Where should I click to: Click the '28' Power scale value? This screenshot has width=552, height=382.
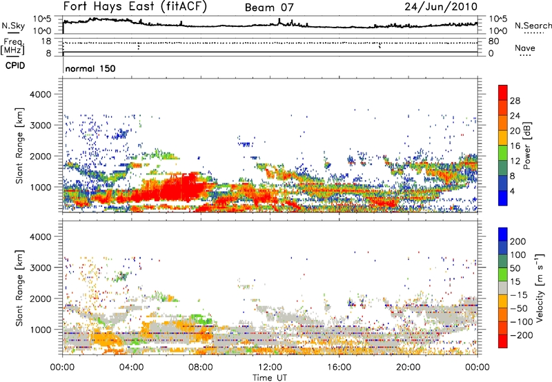pos(515,101)
